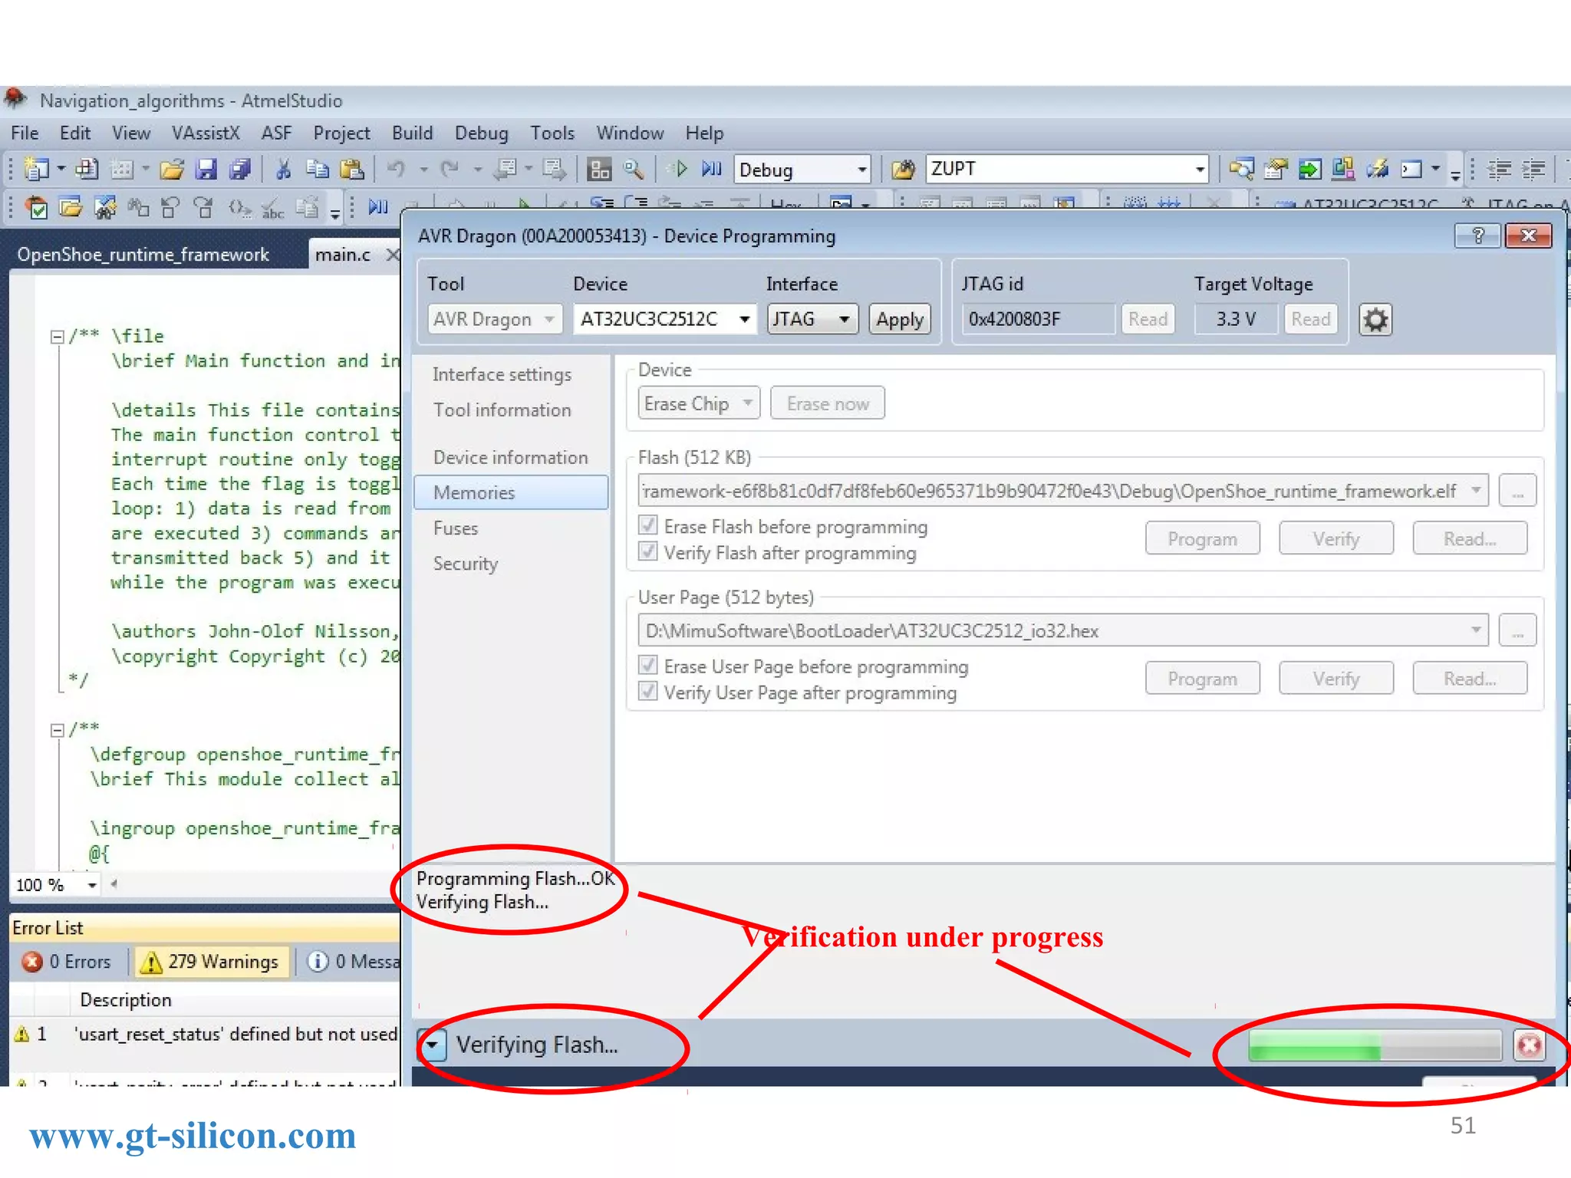This screenshot has height=1178, width=1571.
Task: Open the AT32UC3C2512C device dropdown
Action: coord(744,320)
